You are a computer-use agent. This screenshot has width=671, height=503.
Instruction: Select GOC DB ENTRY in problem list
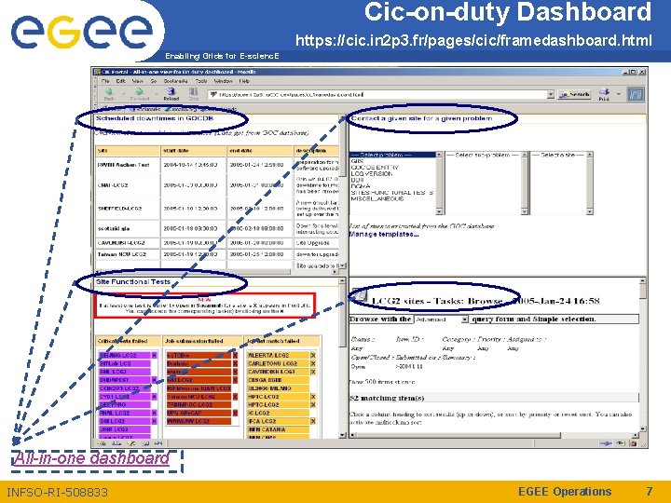(x=375, y=168)
